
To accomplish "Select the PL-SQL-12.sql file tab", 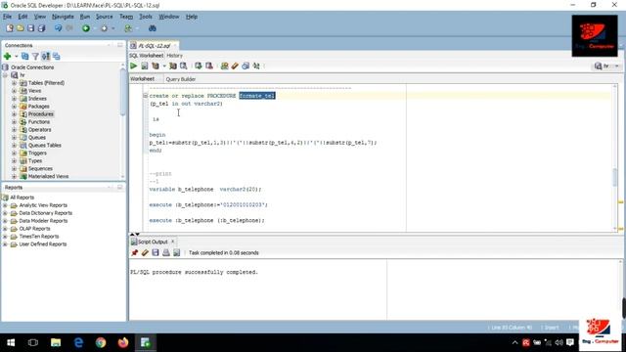I will [155, 46].
